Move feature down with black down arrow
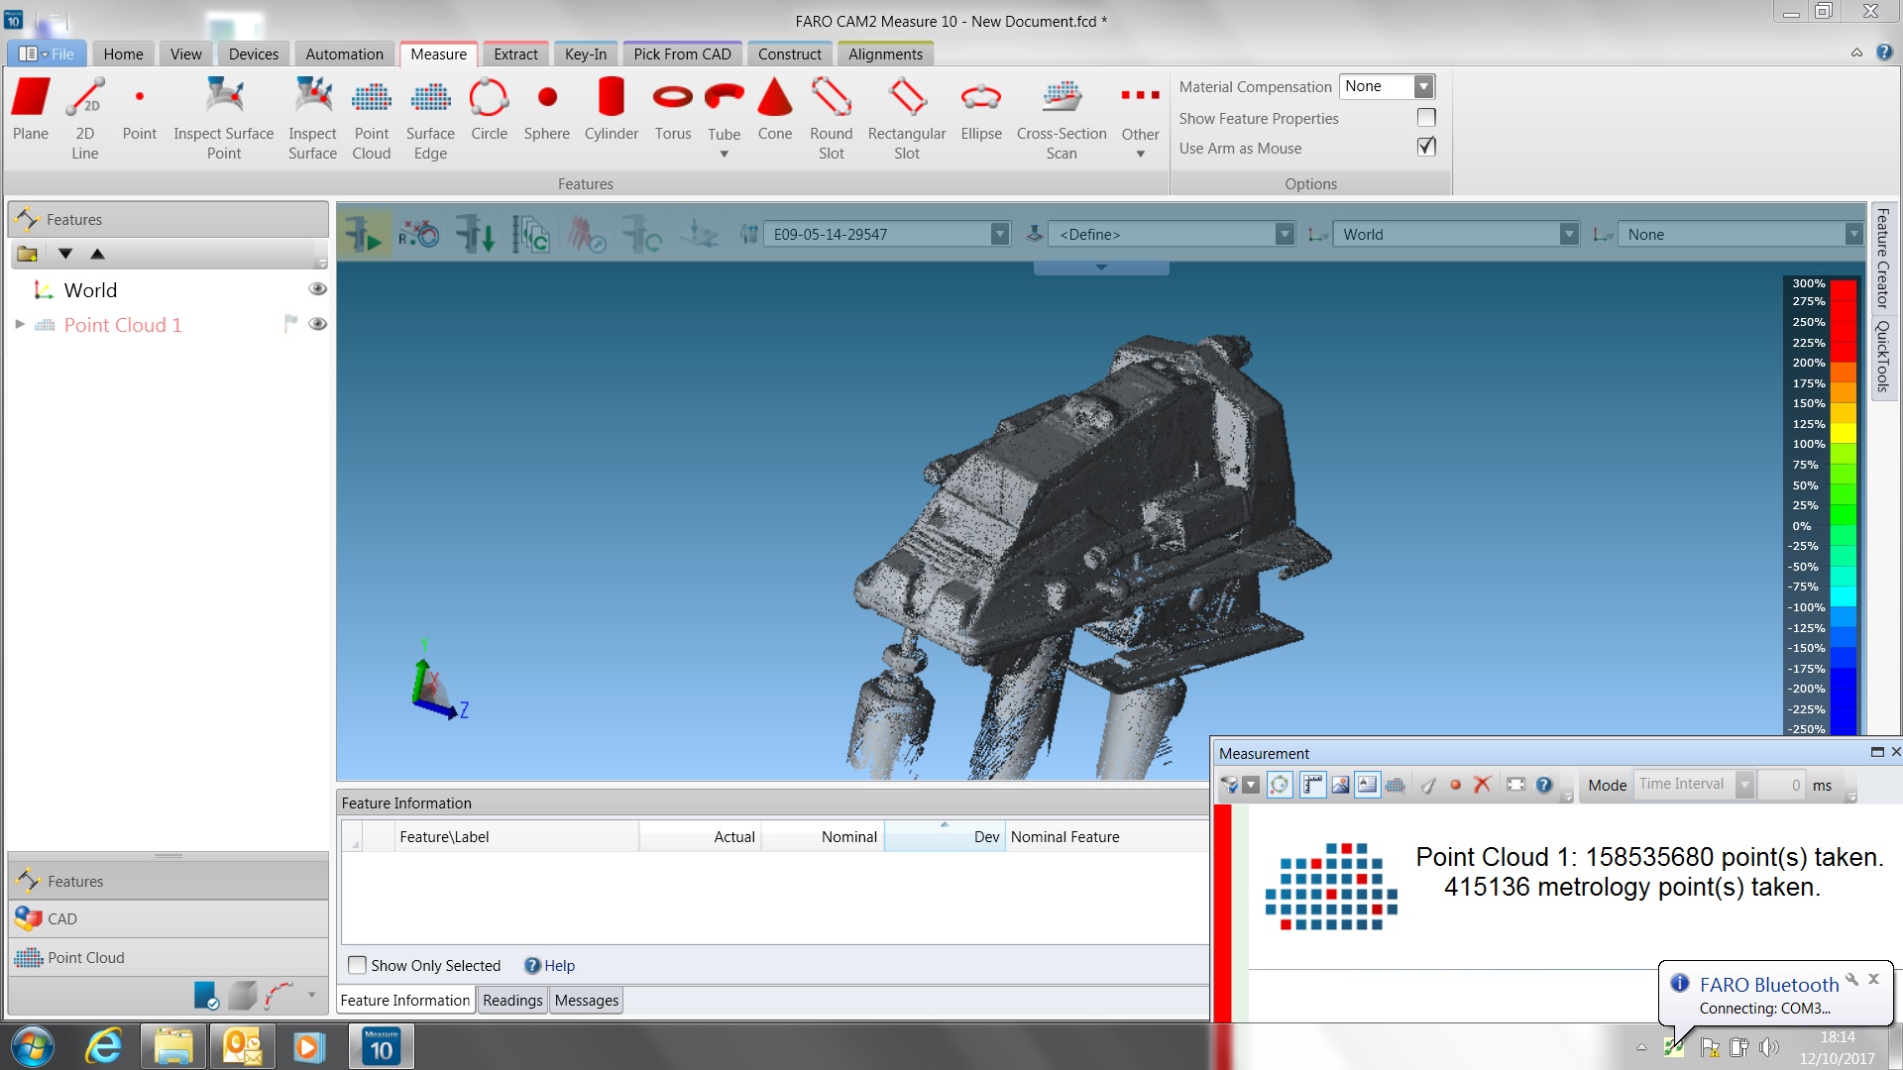The height and width of the screenshot is (1070, 1903). click(x=65, y=254)
